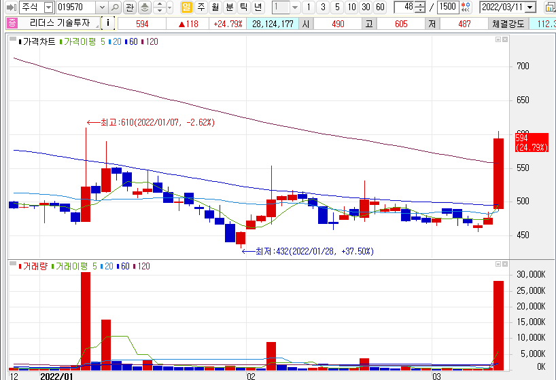
Task: Click the red 594 current price tag
Action: tap(532, 142)
